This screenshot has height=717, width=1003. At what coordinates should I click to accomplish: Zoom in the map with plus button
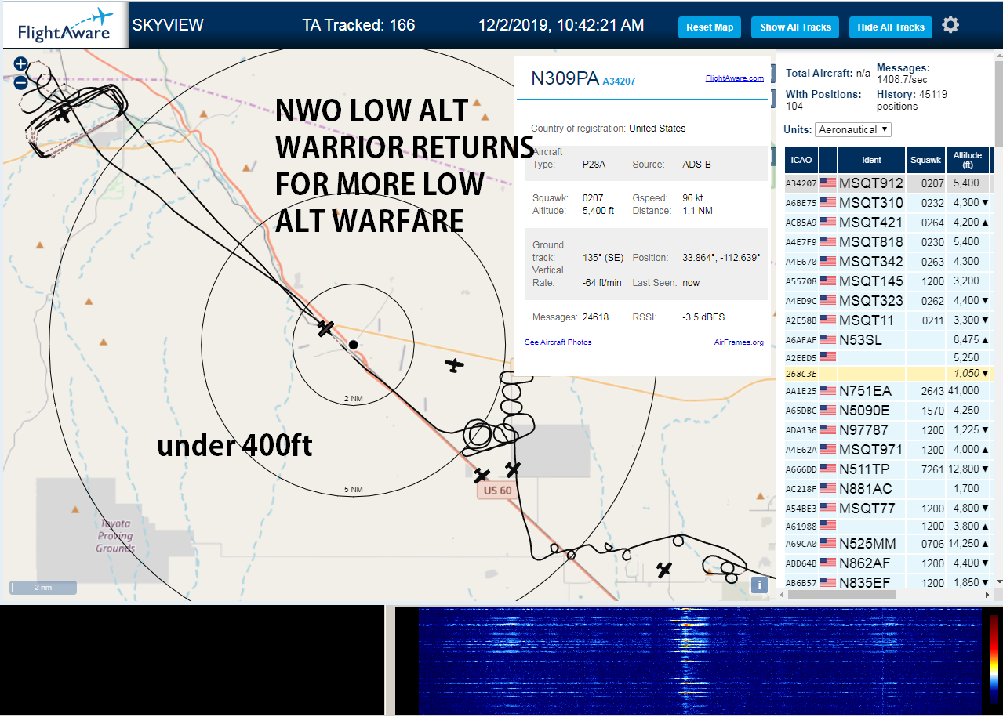click(21, 64)
